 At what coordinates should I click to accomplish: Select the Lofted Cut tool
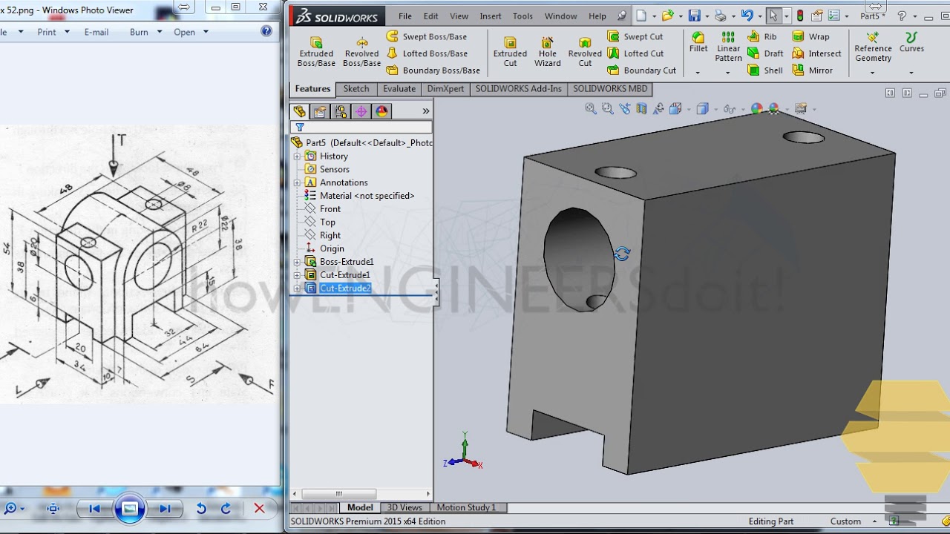pos(635,53)
